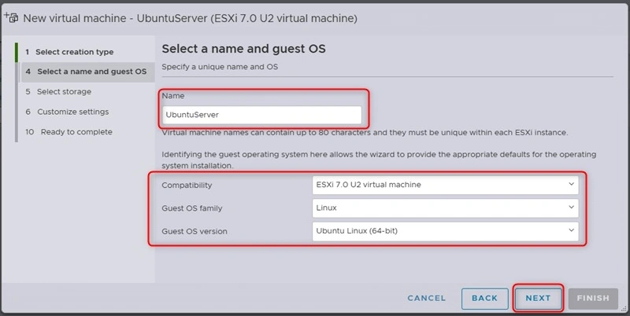This screenshot has height=316, width=630.
Task: Click the Guest OS version label
Action: [195, 231]
